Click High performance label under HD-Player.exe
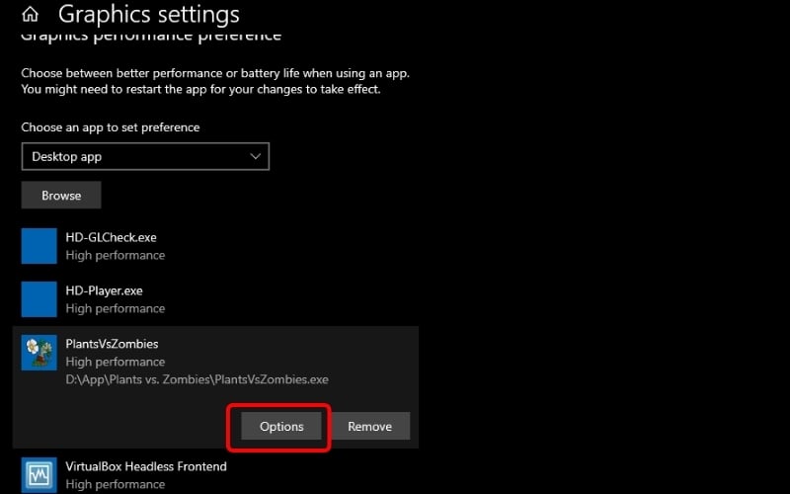This screenshot has height=494, width=790. click(x=115, y=308)
